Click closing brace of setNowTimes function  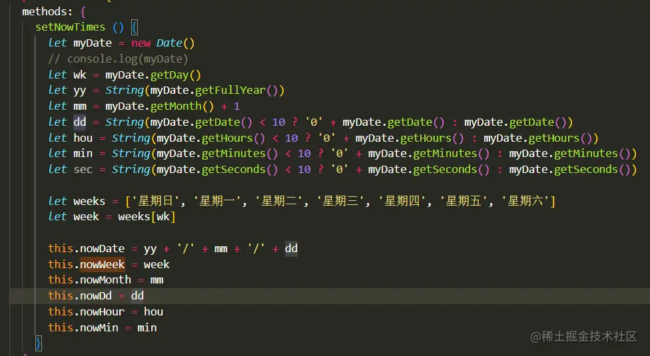click(38, 343)
